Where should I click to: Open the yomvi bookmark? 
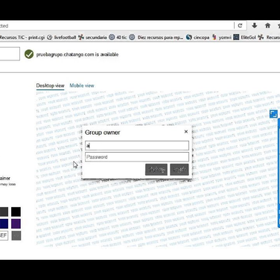tap(222, 37)
